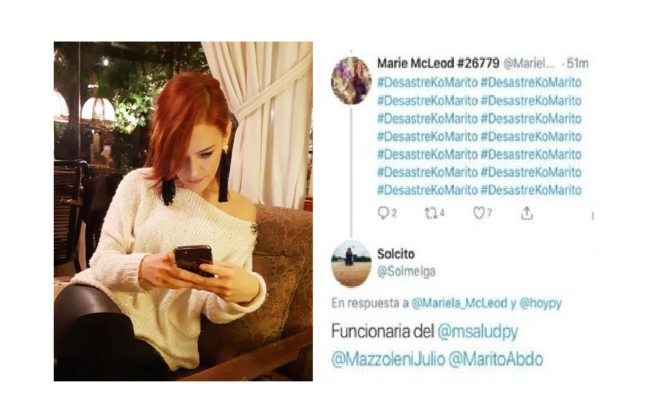
Task: Open Marie McLeod's profile avatar
Action: pos(351,81)
